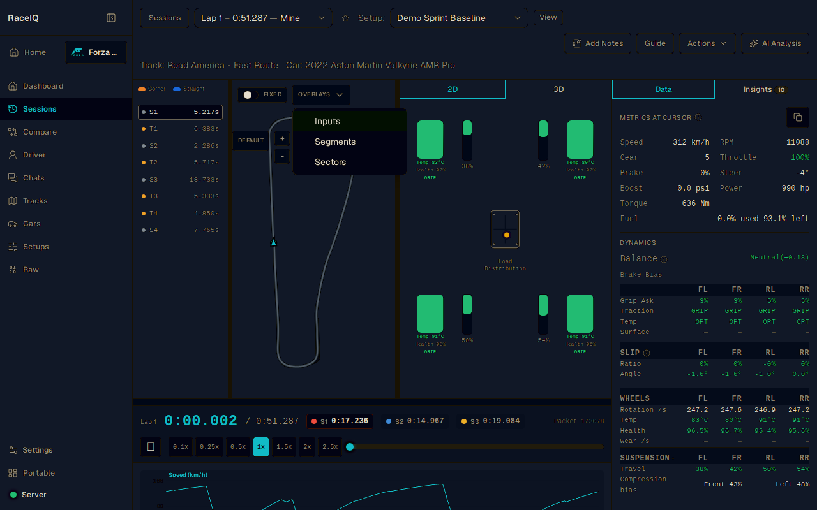Click the info icon beside Metrics at Cursor
Screen dimensions: 817x510
698,117
